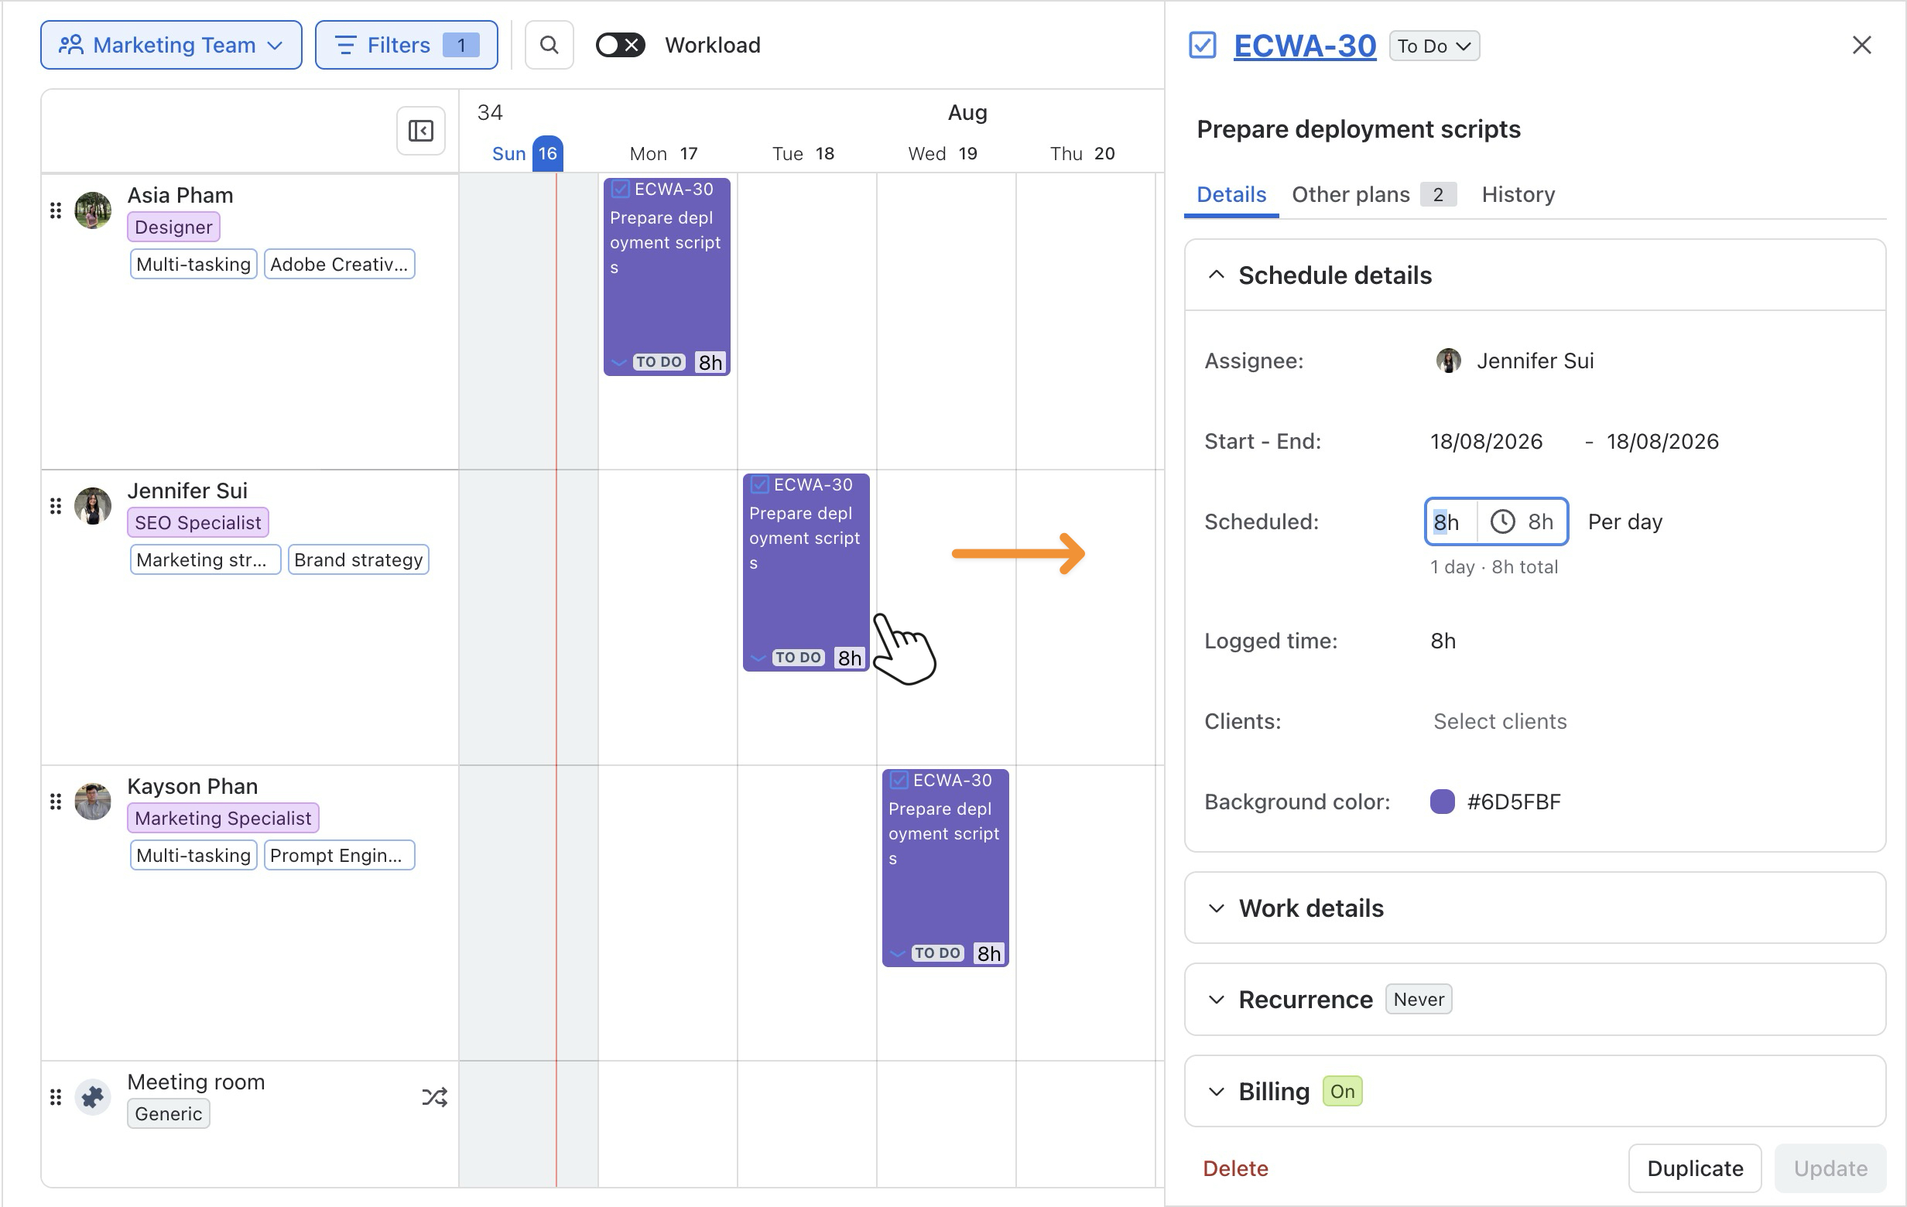Select Jennifer Sui's ECWA-30 task card

806,573
